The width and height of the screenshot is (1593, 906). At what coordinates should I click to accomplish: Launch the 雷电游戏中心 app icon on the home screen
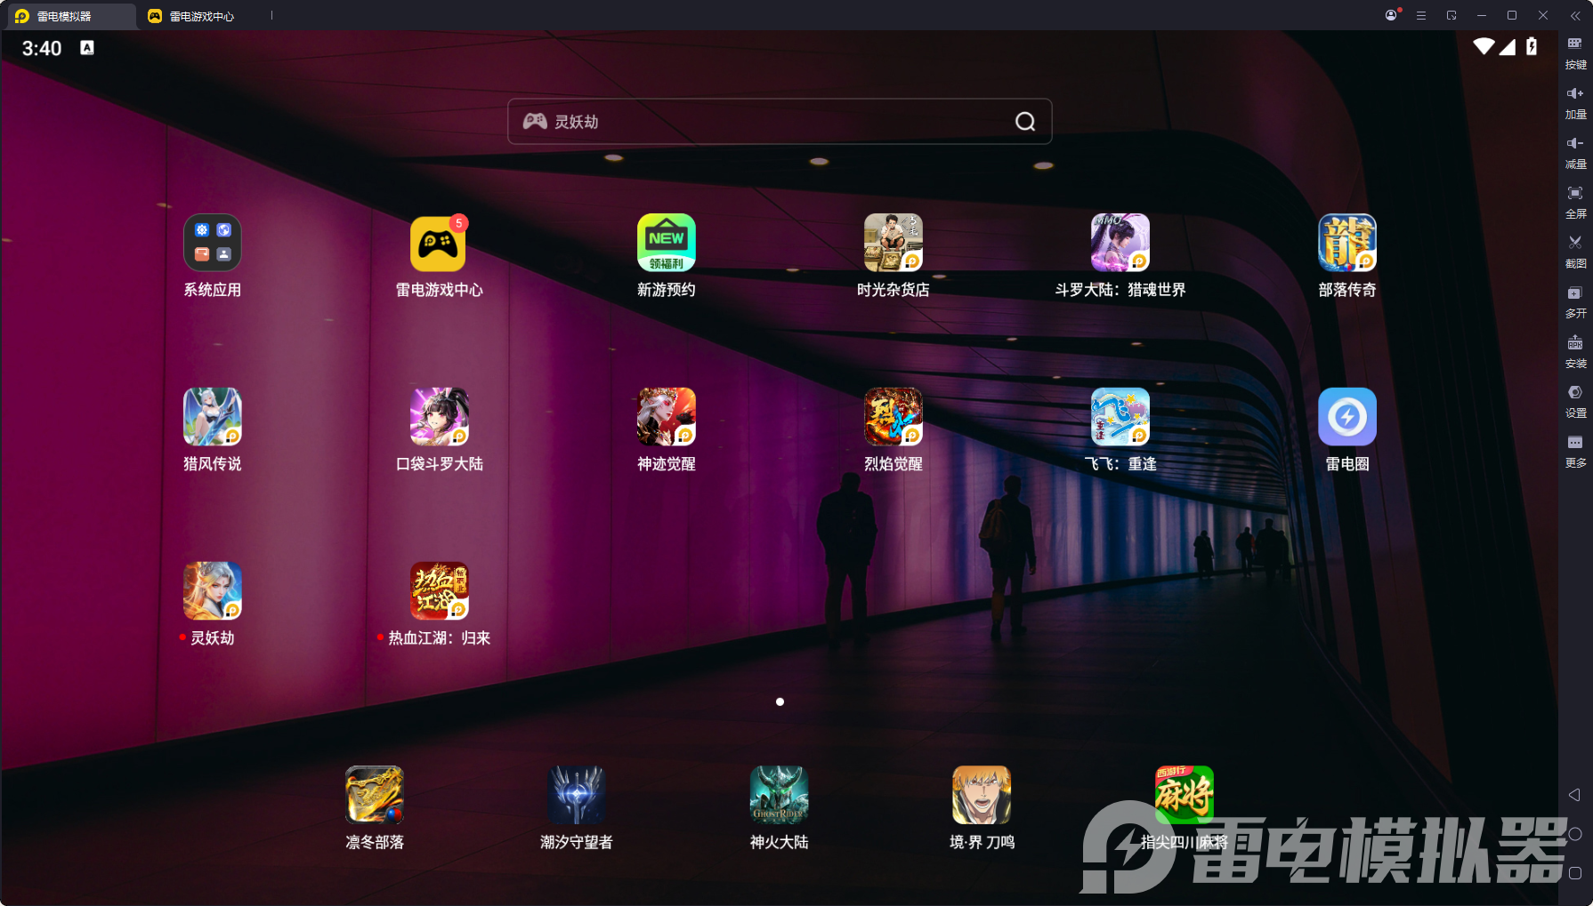click(x=439, y=243)
